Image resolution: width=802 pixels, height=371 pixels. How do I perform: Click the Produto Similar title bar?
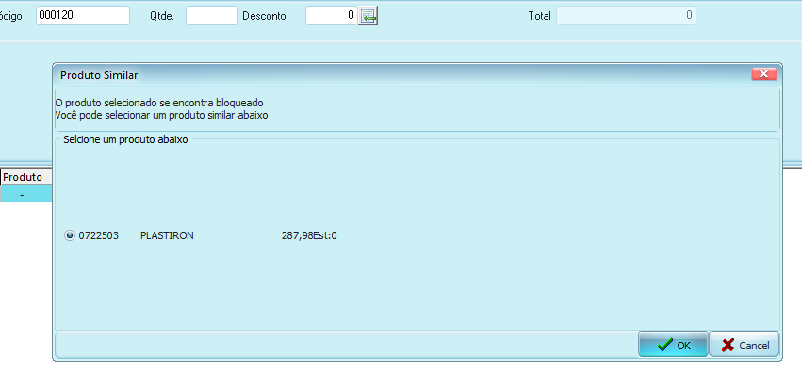(x=404, y=74)
